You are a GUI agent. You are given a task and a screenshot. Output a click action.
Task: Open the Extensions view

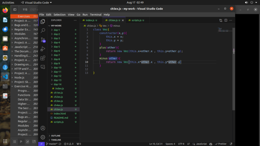(x=43, y=58)
